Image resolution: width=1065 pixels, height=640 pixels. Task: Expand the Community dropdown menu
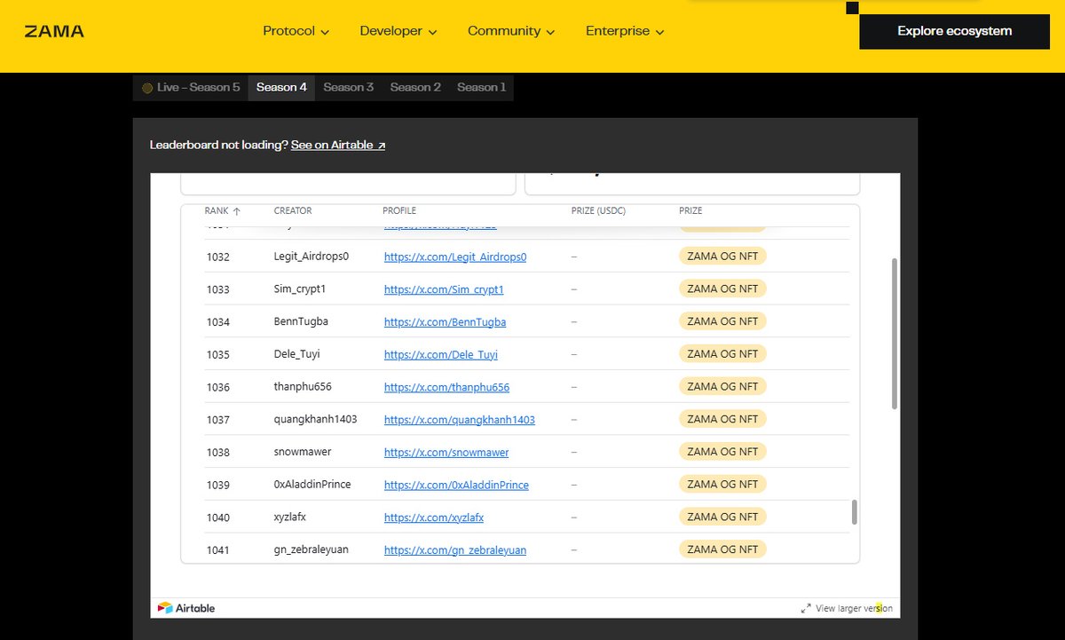tap(511, 31)
